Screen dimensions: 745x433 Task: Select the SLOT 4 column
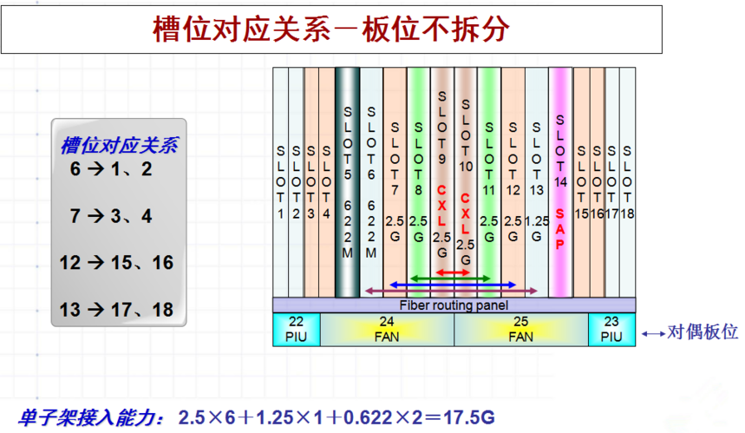pyautogui.click(x=326, y=182)
